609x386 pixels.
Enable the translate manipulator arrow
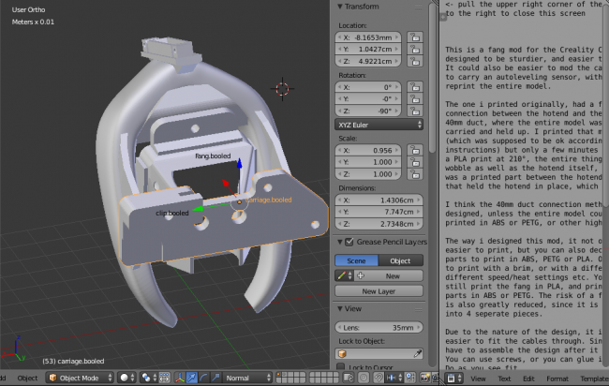pos(192,378)
